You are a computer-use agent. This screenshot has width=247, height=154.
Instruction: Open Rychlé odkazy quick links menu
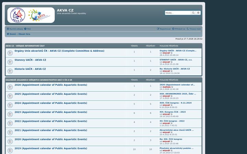[x=15, y=29]
